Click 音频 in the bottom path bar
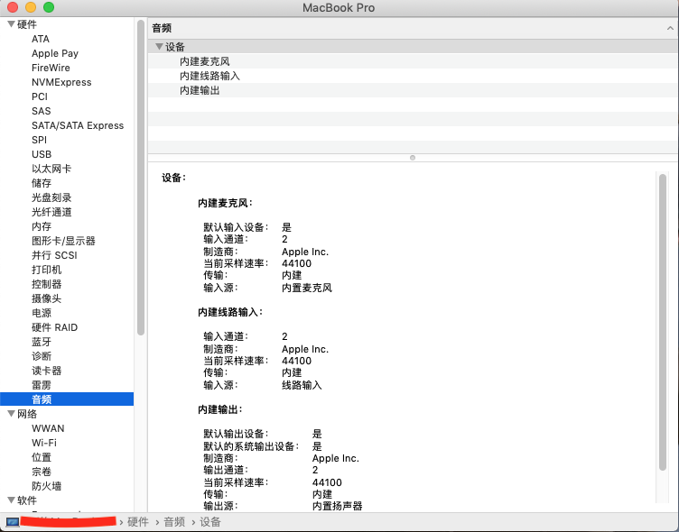Screen dimensions: 679x532 click(174, 522)
